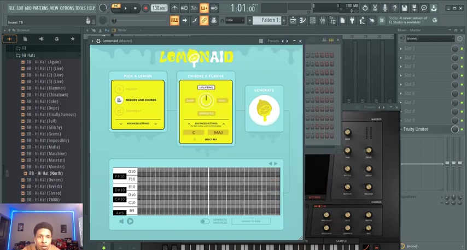The image size is (467, 250).
Task: Open the Channel rack step sequencer icon
Action: pyautogui.click(x=313, y=20)
